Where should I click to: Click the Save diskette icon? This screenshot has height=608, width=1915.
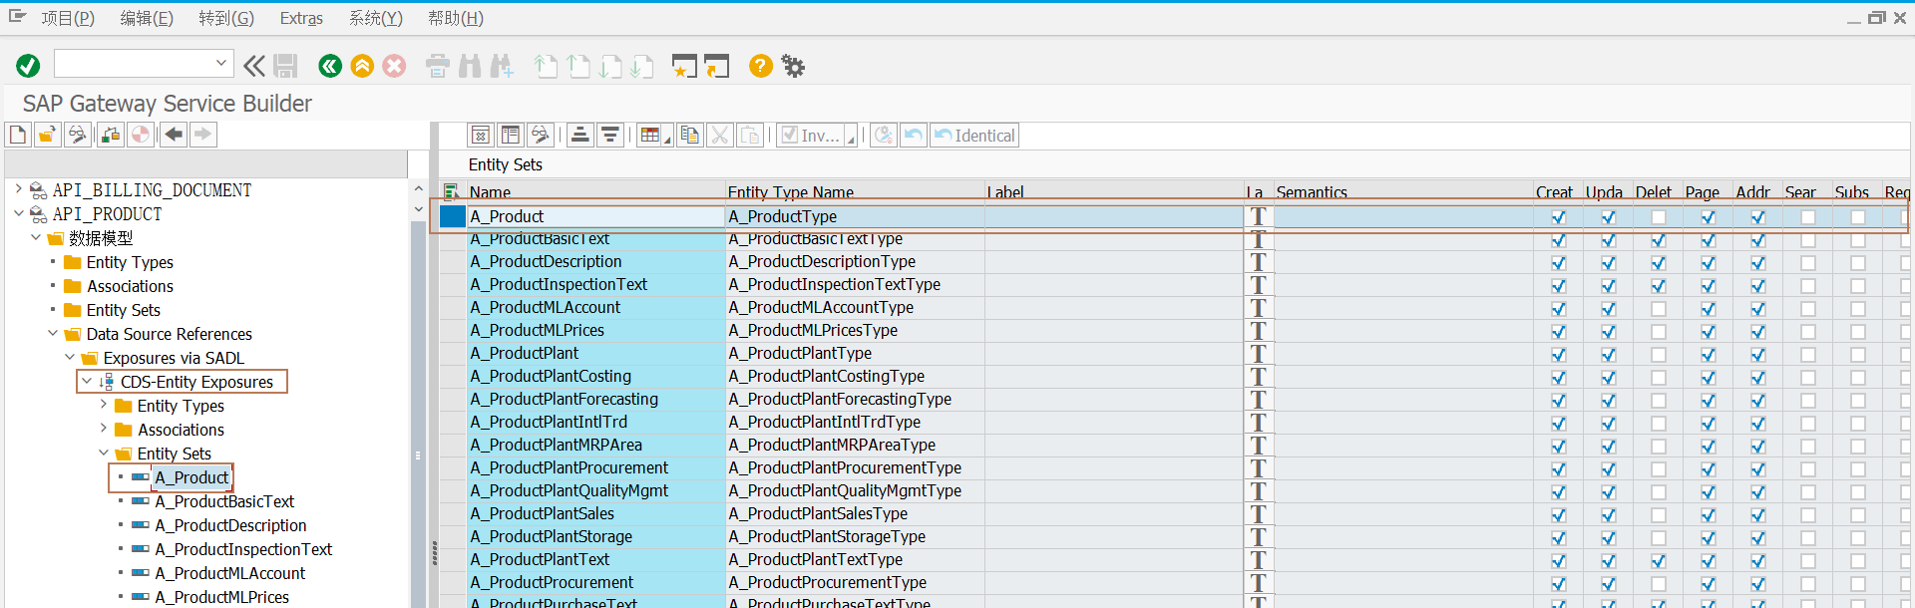click(285, 66)
